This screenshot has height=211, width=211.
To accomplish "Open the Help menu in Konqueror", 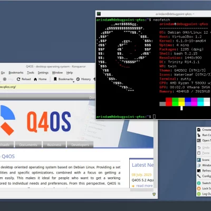I will [x=70, y=73].
